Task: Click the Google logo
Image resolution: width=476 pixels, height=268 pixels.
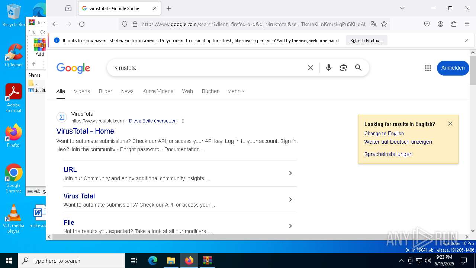Action: click(x=73, y=68)
